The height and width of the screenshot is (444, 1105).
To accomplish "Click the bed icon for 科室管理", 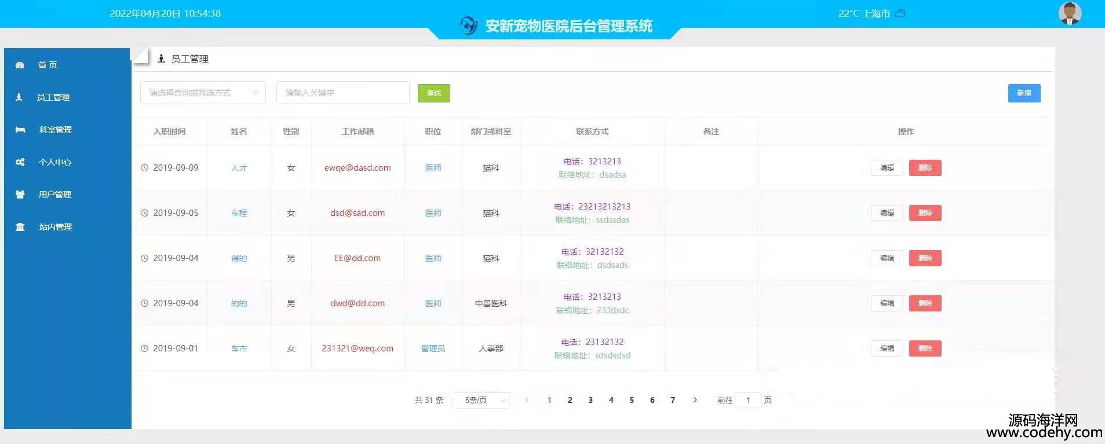I will 20,130.
